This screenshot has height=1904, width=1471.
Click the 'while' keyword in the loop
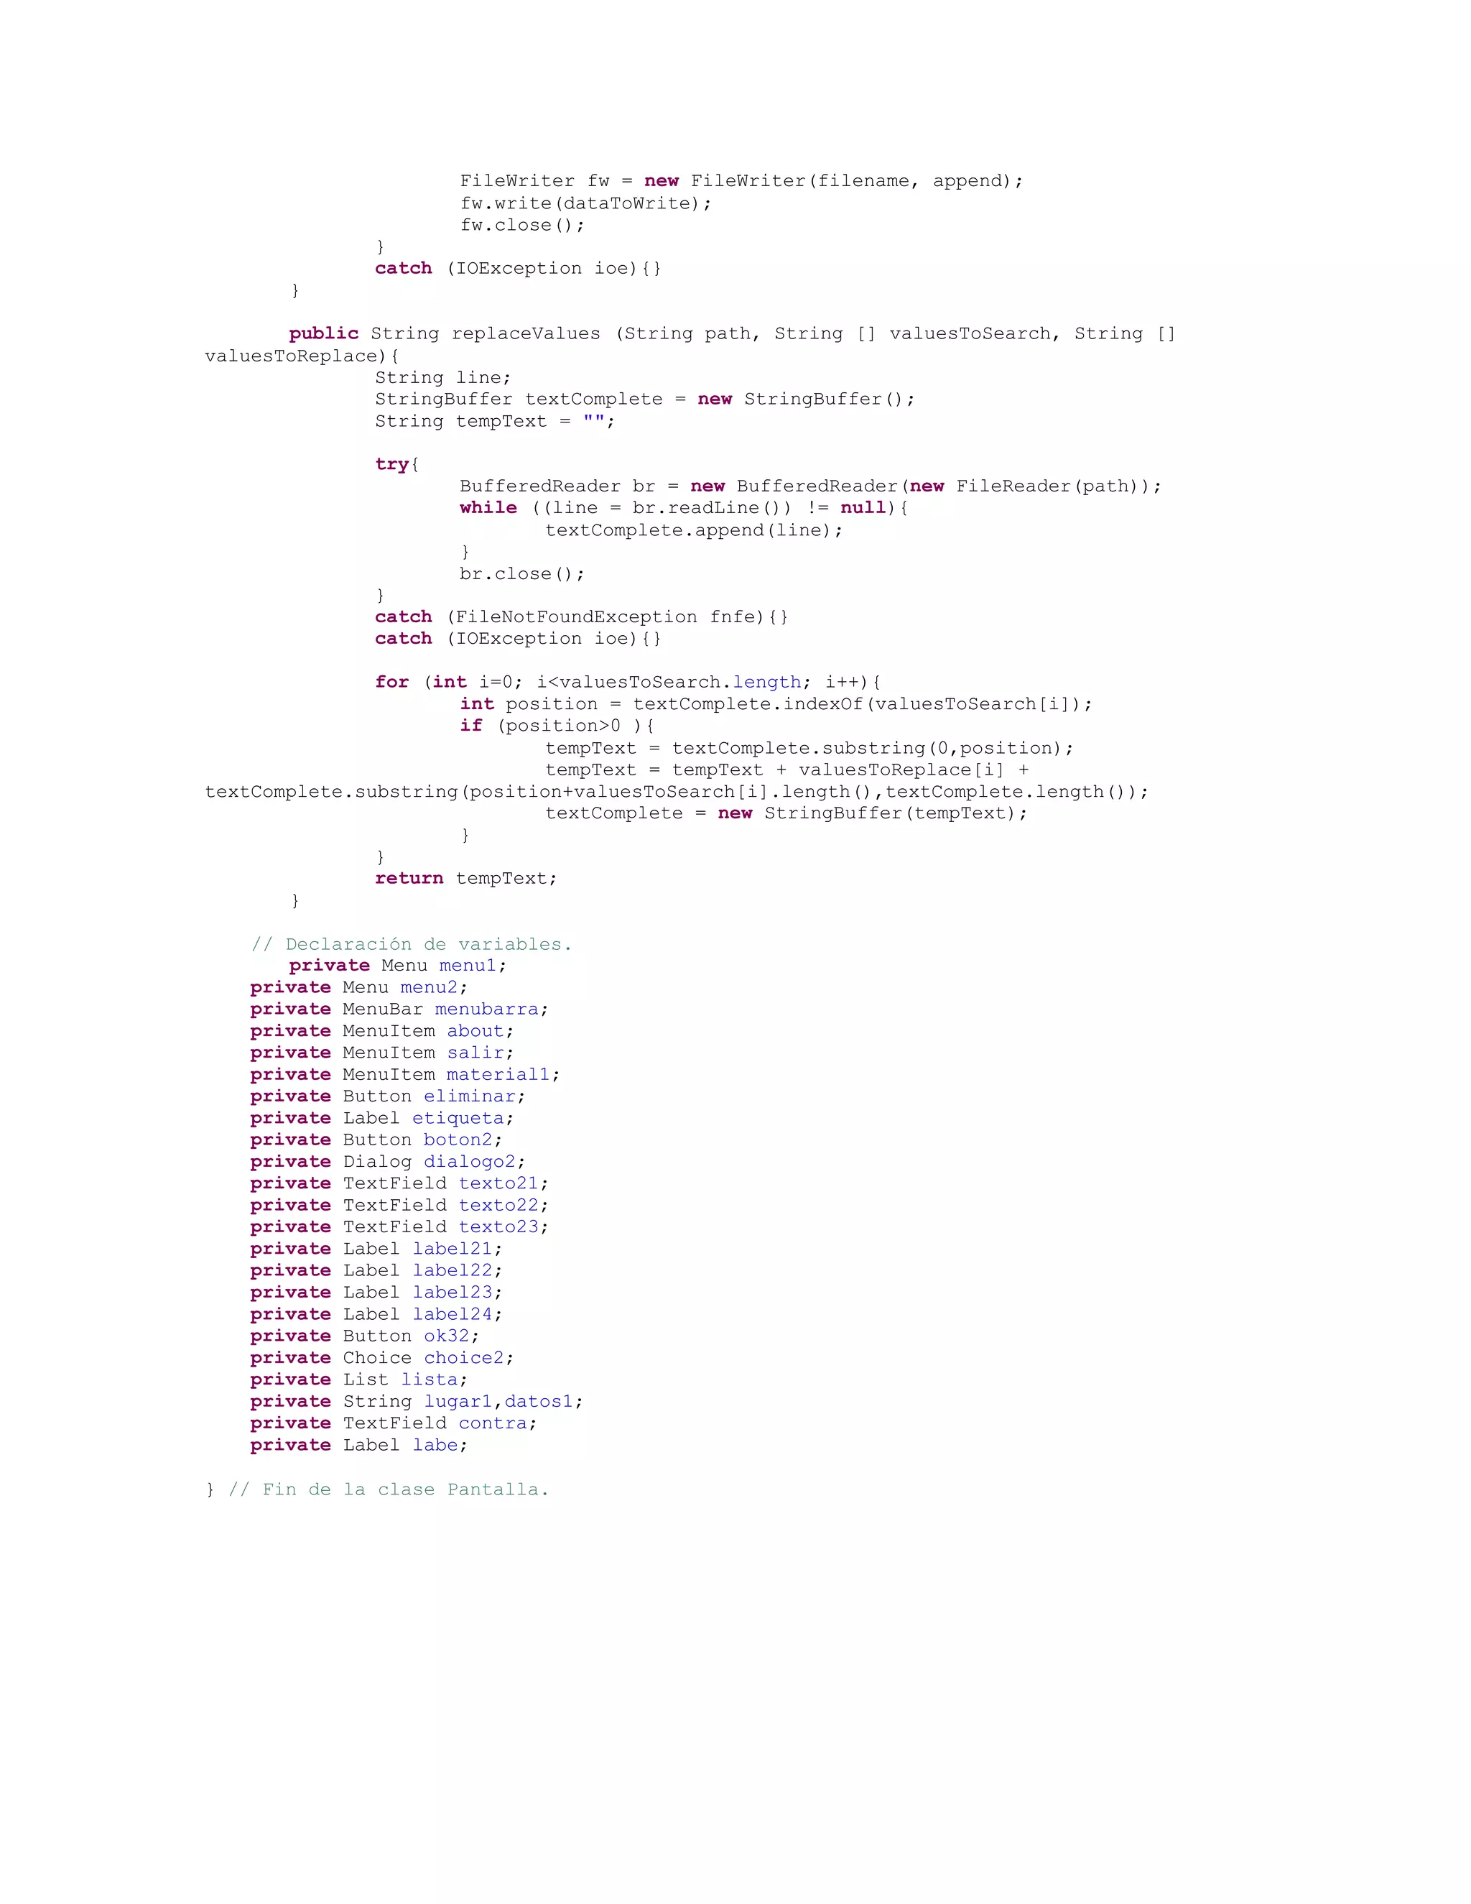point(488,507)
